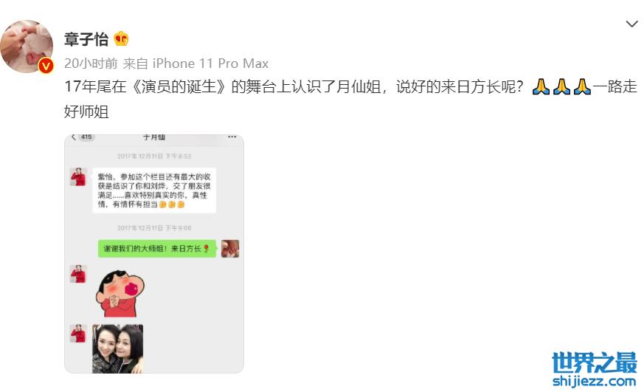Click the Crayon Shin-chan kiss sticker
The width and height of the screenshot is (644, 392).
pyautogui.click(x=120, y=293)
